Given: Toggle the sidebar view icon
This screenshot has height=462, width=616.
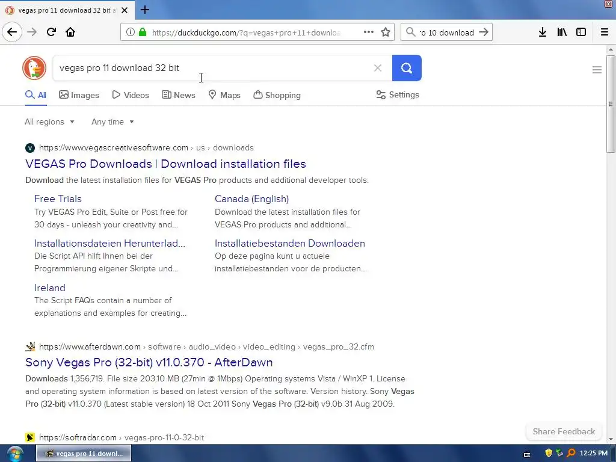Looking at the screenshot, I should pyautogui.click(x=581, y=32).
